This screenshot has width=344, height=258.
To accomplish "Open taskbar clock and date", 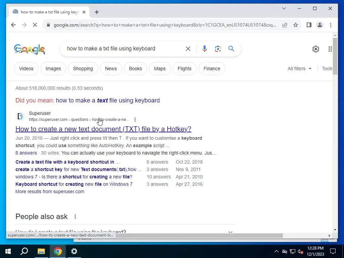I will click(x=315, y=251).
